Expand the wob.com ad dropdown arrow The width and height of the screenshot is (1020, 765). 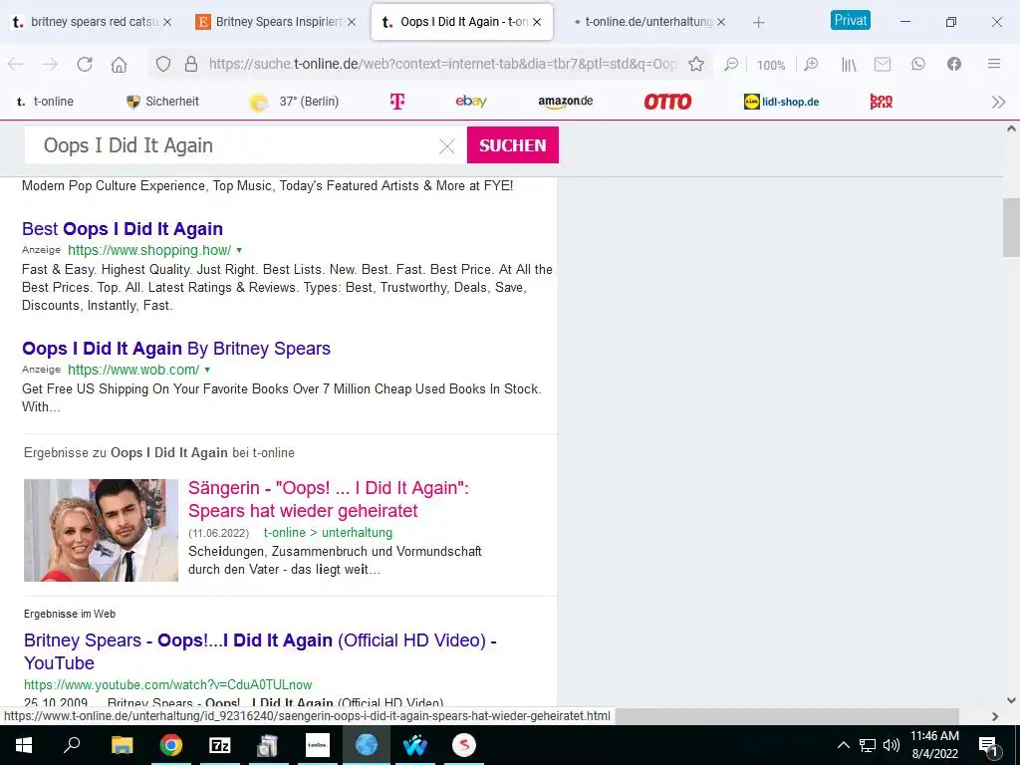pyautogui.click(x=207, y=371)
